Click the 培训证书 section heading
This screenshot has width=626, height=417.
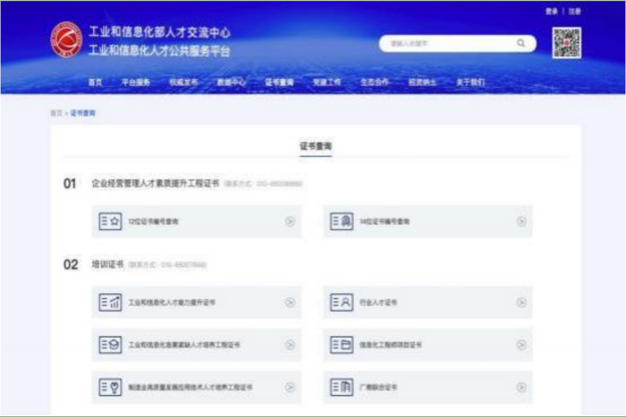point(108,264)
